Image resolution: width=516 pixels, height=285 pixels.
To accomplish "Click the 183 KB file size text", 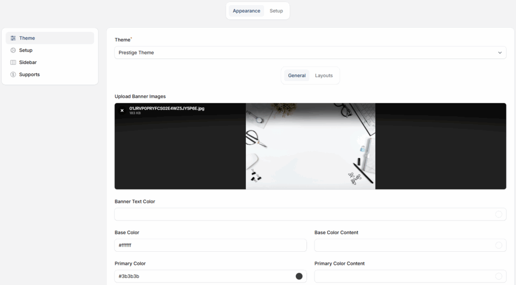I will [135, 113].
